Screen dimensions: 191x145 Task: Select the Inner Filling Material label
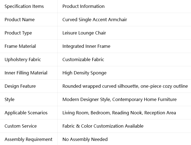click(x=26, y=73)
